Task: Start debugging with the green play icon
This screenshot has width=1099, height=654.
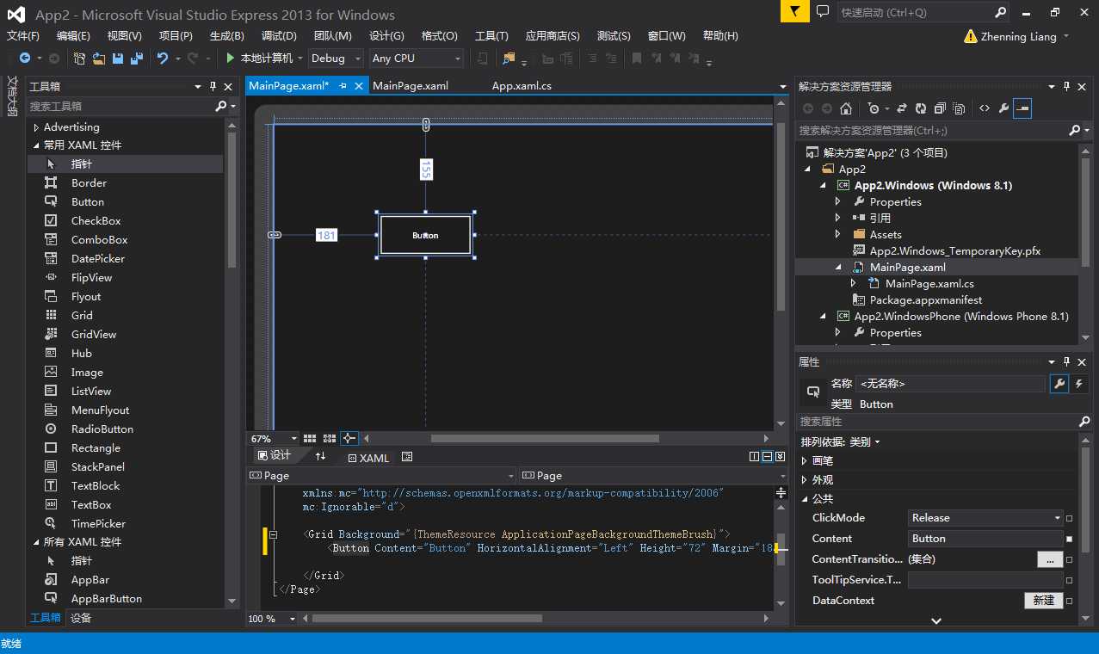Action: tap(230, 59)
